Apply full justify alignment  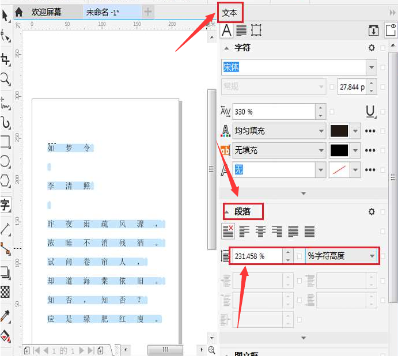293,232
